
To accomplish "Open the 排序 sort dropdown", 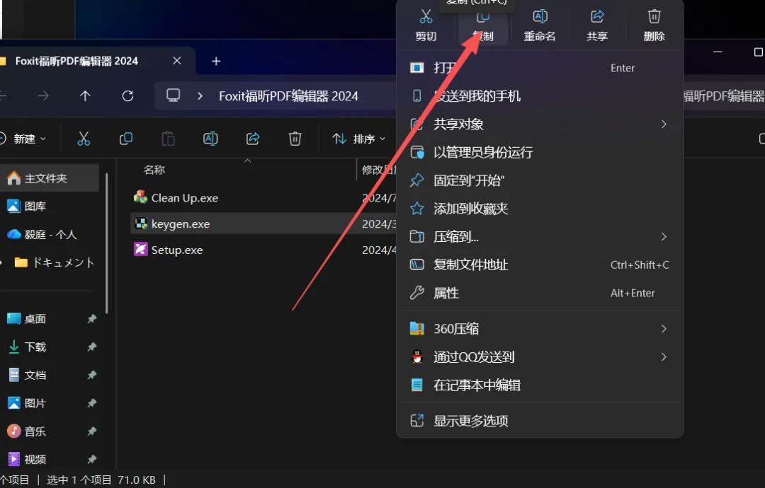I will tap(359, 139).
